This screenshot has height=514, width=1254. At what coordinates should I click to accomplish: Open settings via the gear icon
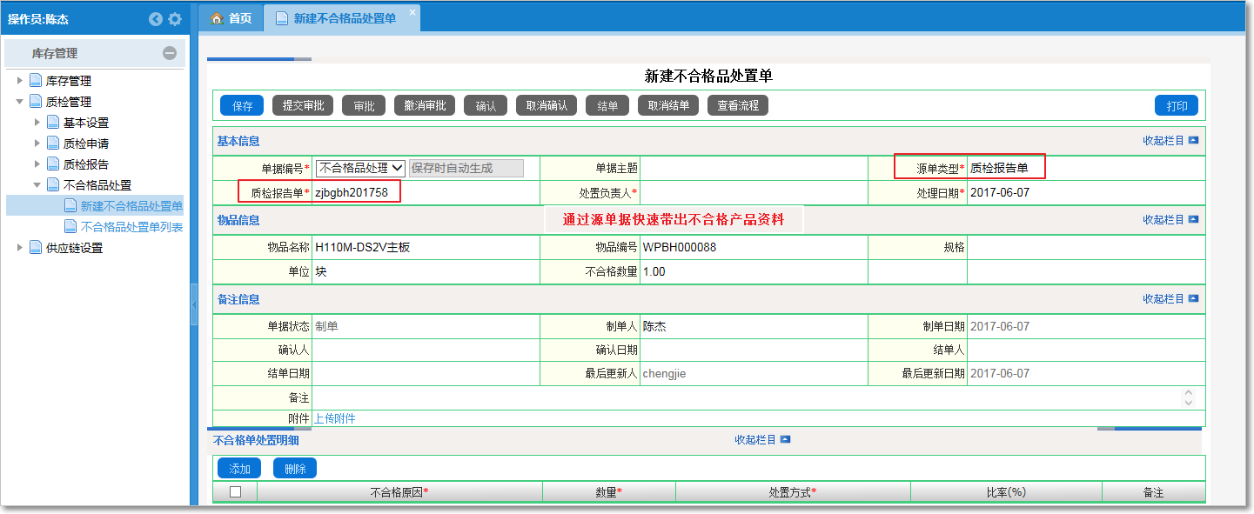point(174,17)
